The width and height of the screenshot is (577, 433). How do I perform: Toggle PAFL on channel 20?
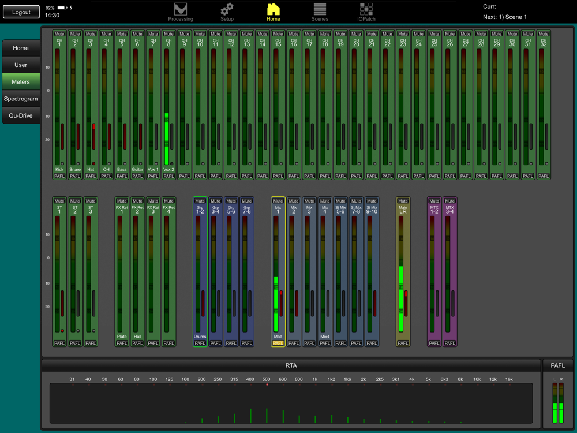(x=356, y=176)
